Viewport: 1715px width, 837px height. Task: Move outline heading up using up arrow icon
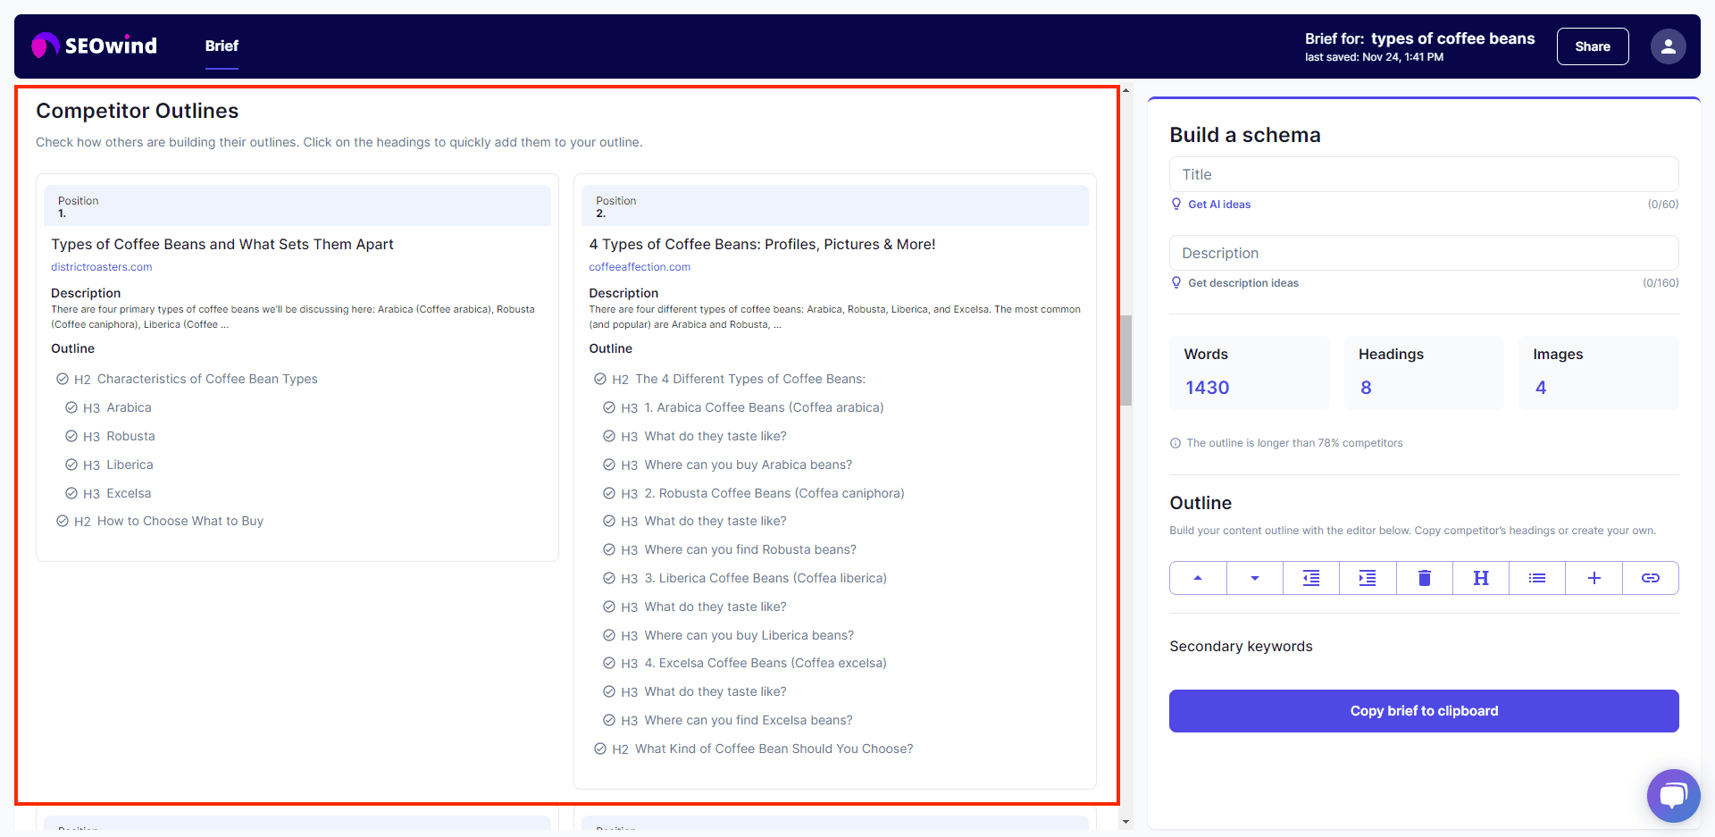[1197, 578]
